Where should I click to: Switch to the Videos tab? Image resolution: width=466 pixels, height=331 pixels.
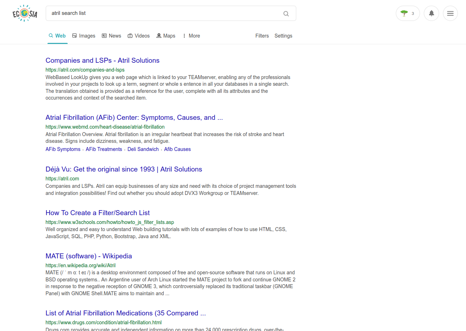(139, 36)
